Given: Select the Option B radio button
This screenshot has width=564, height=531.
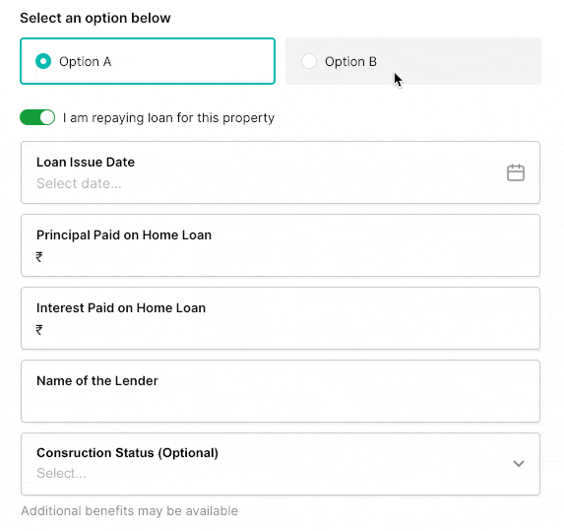Looking at the screenshot, I should (x=309, y=61).
